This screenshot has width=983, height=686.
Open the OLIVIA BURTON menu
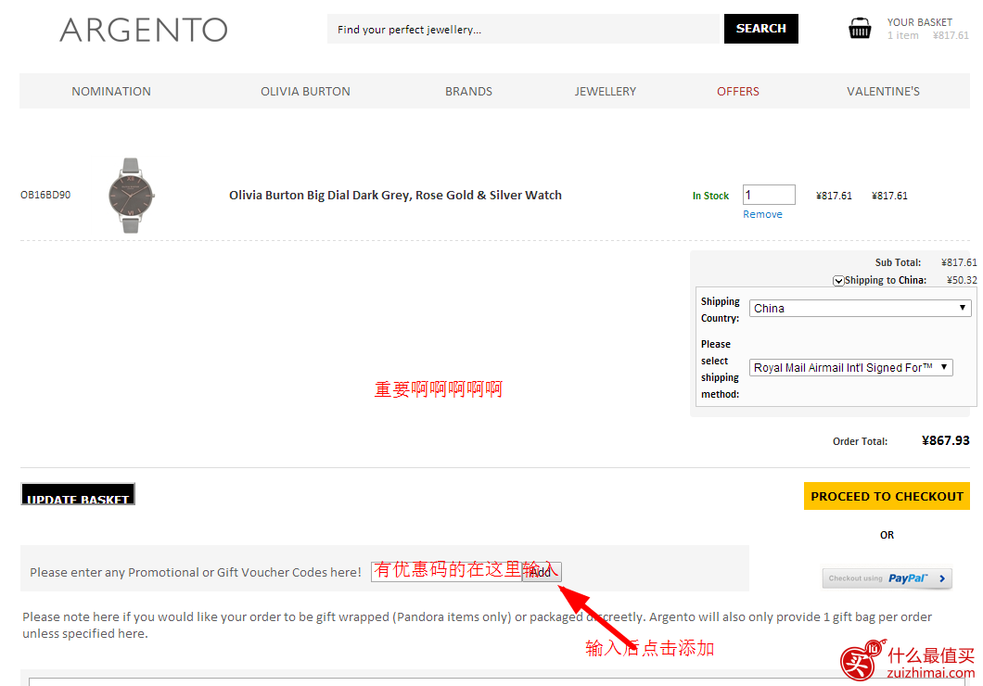[x=305, y=92]
